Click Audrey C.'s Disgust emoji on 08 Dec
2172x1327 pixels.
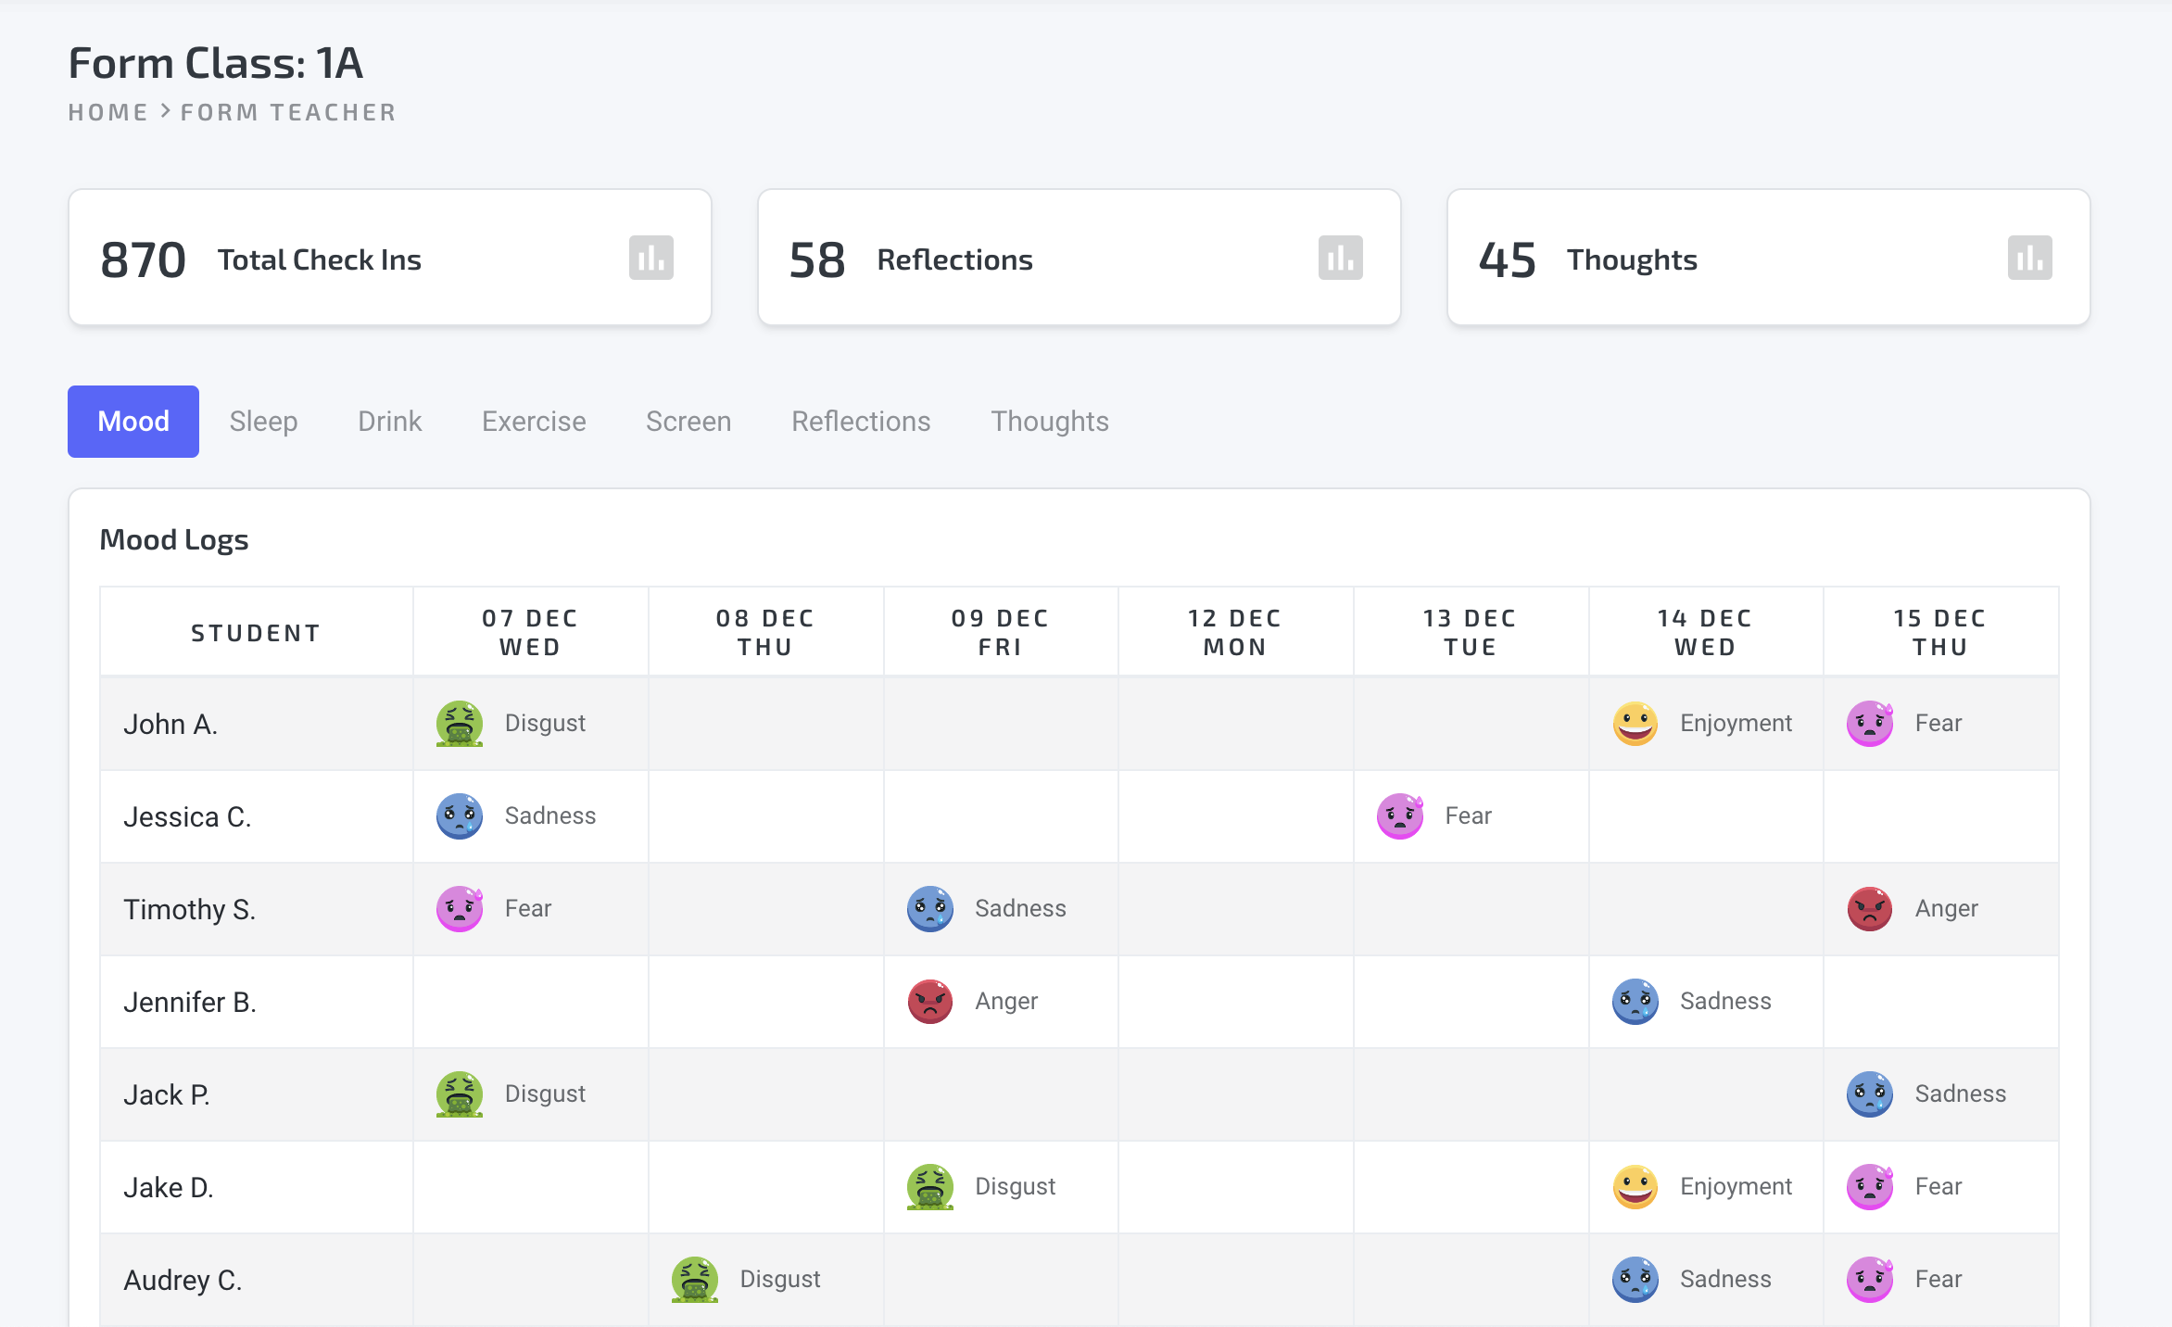[x=695, y=1280]
